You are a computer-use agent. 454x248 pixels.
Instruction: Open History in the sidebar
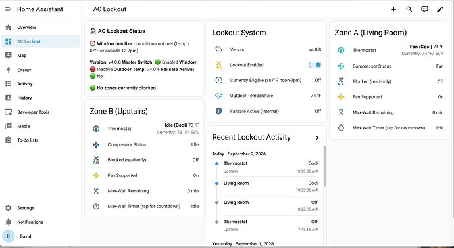point(41,98)
